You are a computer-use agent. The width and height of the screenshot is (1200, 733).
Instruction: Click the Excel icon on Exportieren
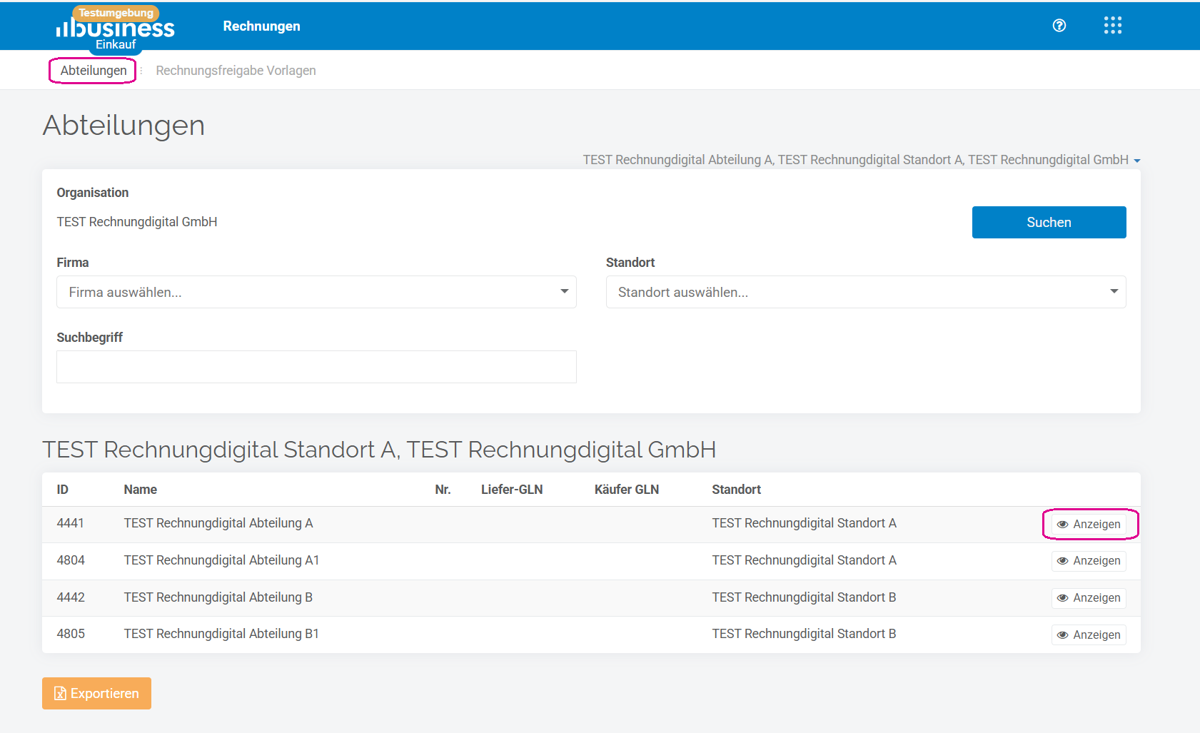[x=61, y=694]
